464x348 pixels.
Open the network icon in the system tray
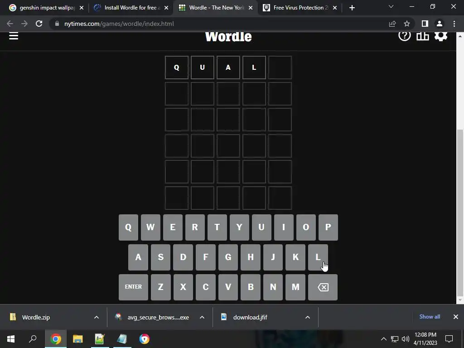(x=395, y=339)
